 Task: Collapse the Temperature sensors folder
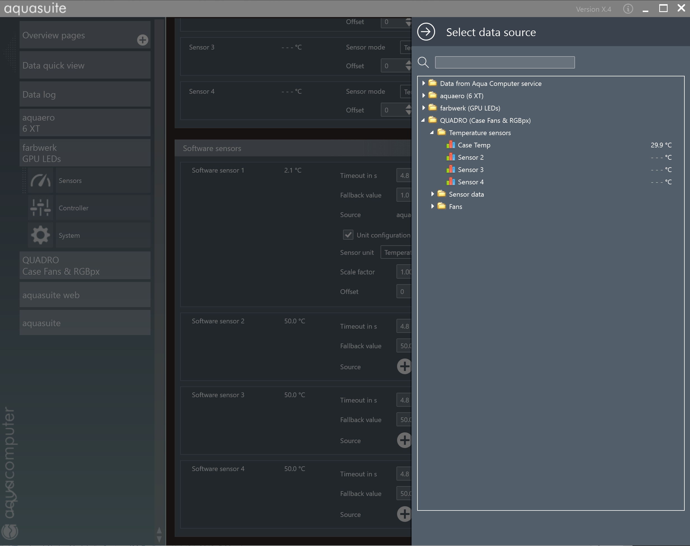(432, 133)
